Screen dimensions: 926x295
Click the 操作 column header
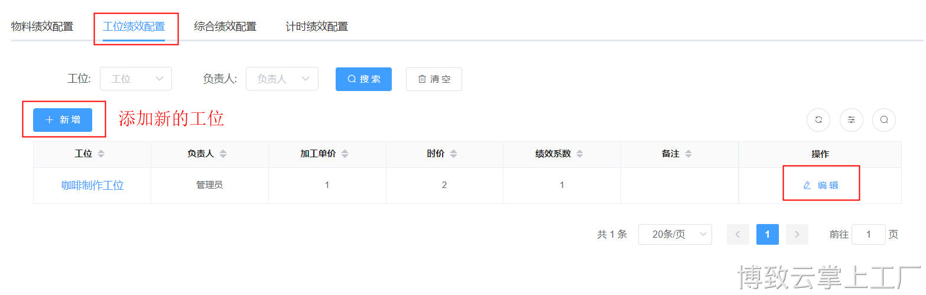tap(820, 154)
